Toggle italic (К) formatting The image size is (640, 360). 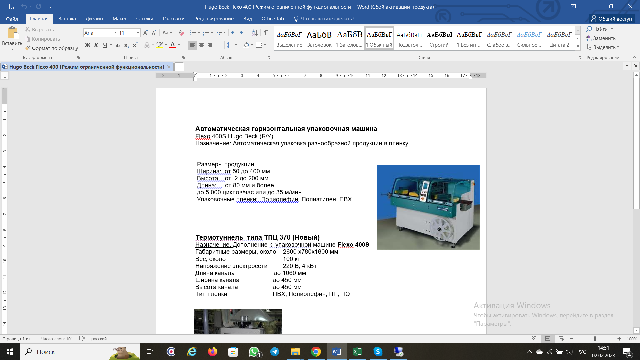pos(96,45)
